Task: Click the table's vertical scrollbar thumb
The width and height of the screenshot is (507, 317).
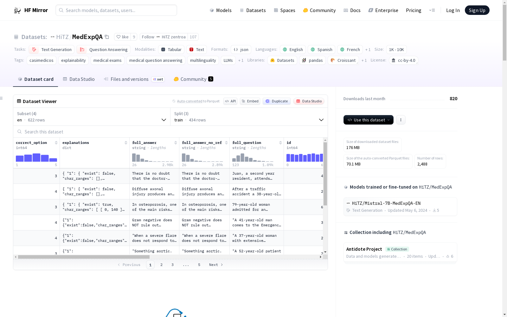Action: (x=325, y=174)
